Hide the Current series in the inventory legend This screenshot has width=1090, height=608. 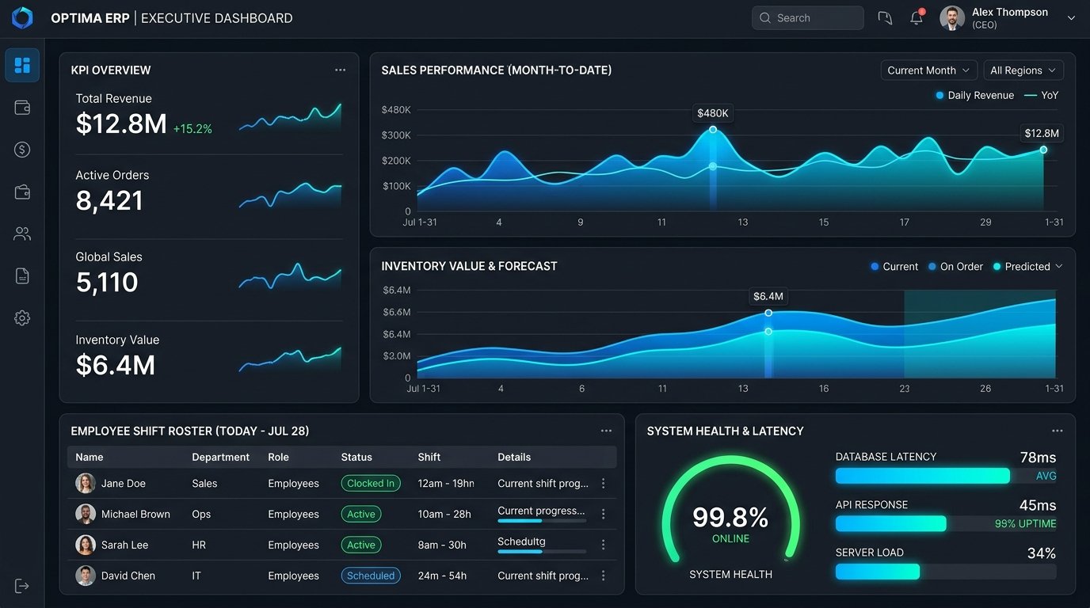[894, 267]
